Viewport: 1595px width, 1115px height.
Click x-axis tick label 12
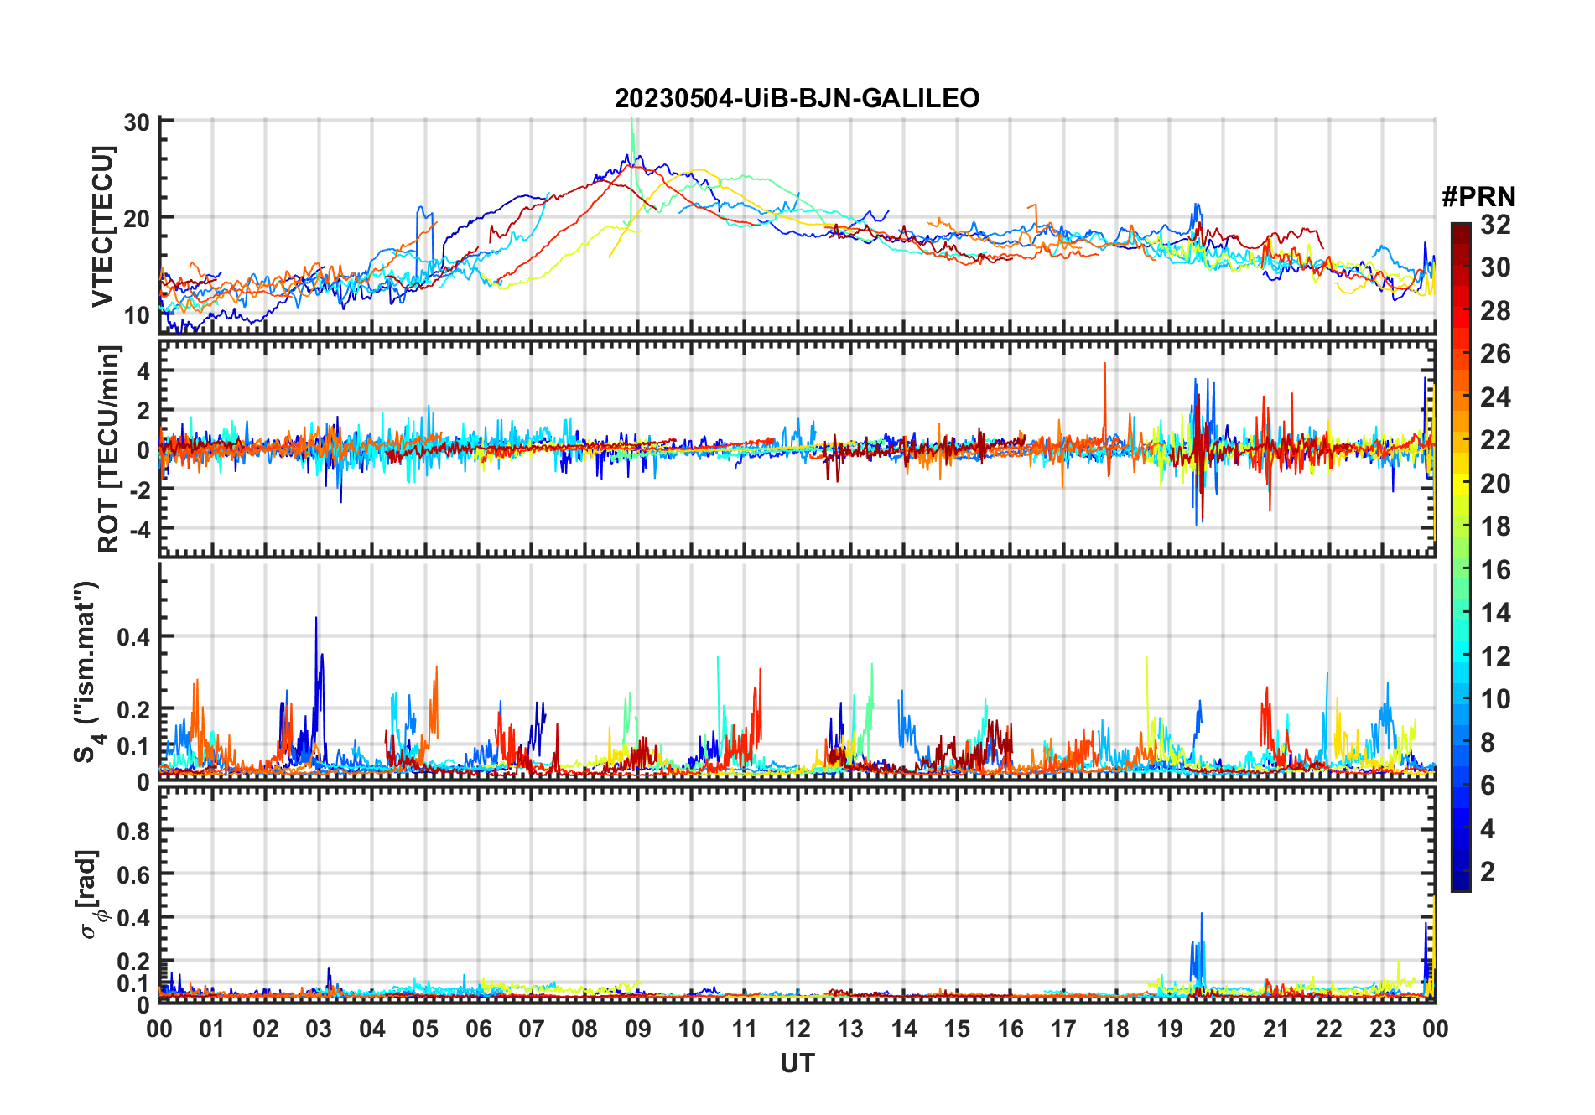[797, 1029]
